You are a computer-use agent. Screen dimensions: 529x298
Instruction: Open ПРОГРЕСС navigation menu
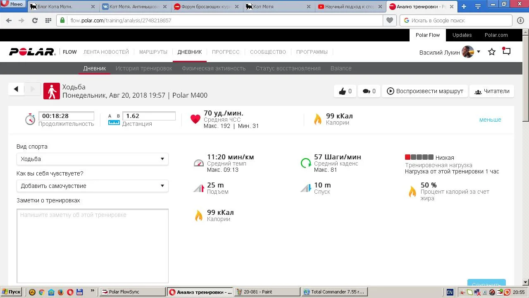(x=226, y=52)
